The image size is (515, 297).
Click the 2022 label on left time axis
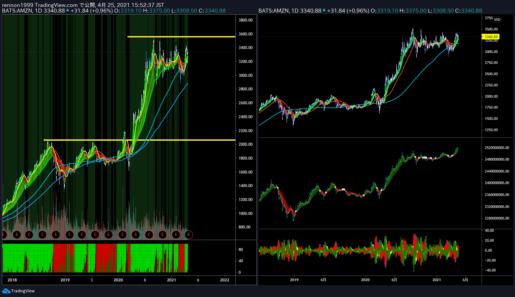coord(225,280)
